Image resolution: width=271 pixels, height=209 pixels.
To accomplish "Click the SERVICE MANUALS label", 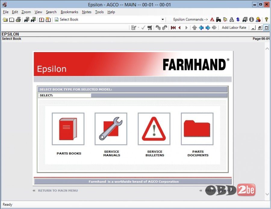I will coord(112,153).
